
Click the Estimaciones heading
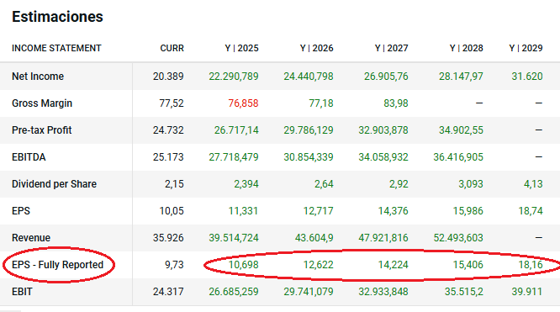57,17
